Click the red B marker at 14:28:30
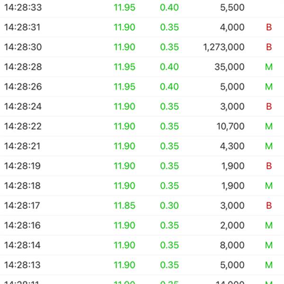This screenshot has width=284, height=284. point(269,47)
